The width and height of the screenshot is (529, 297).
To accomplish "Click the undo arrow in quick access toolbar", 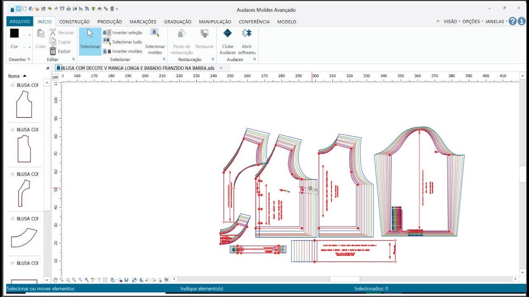I will coord(50,9).
